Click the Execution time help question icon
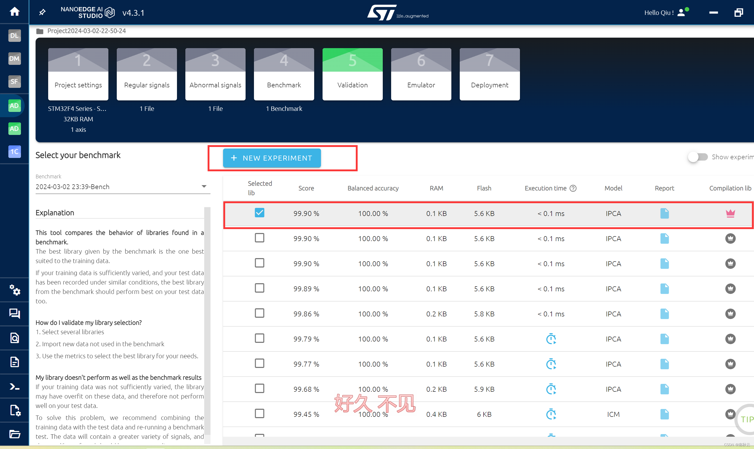754x449 pixels. click(x=573, y=188)
